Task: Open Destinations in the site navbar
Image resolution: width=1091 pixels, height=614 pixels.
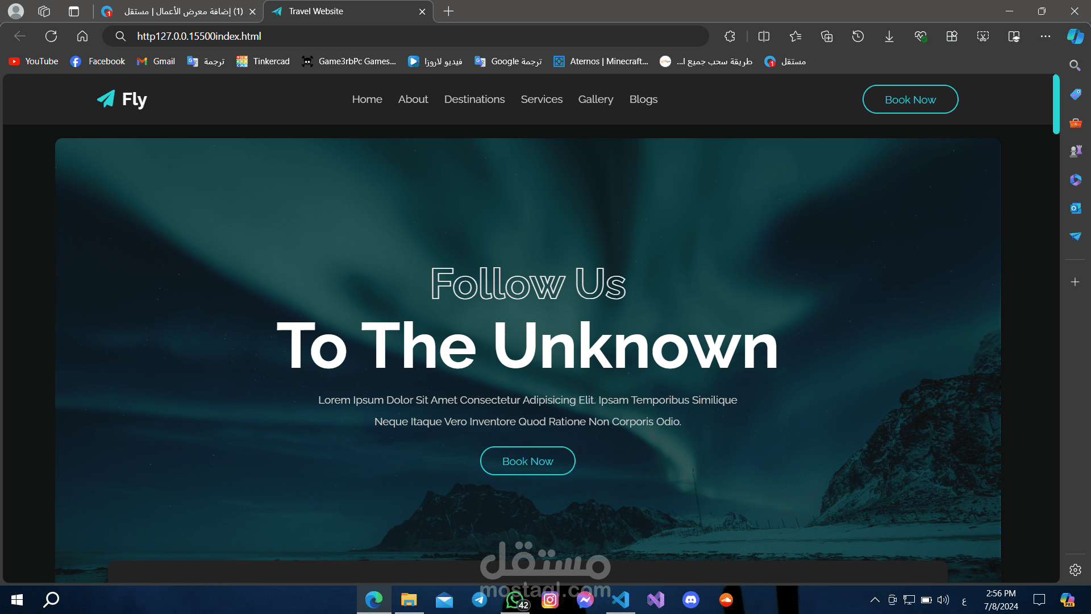Action: pyautogui.click(x=474, y=99)
